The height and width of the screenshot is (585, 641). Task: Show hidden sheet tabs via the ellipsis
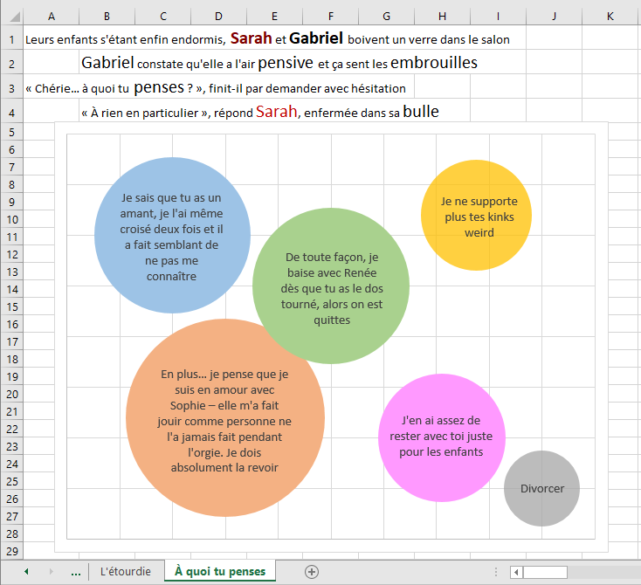click(76, 572)
